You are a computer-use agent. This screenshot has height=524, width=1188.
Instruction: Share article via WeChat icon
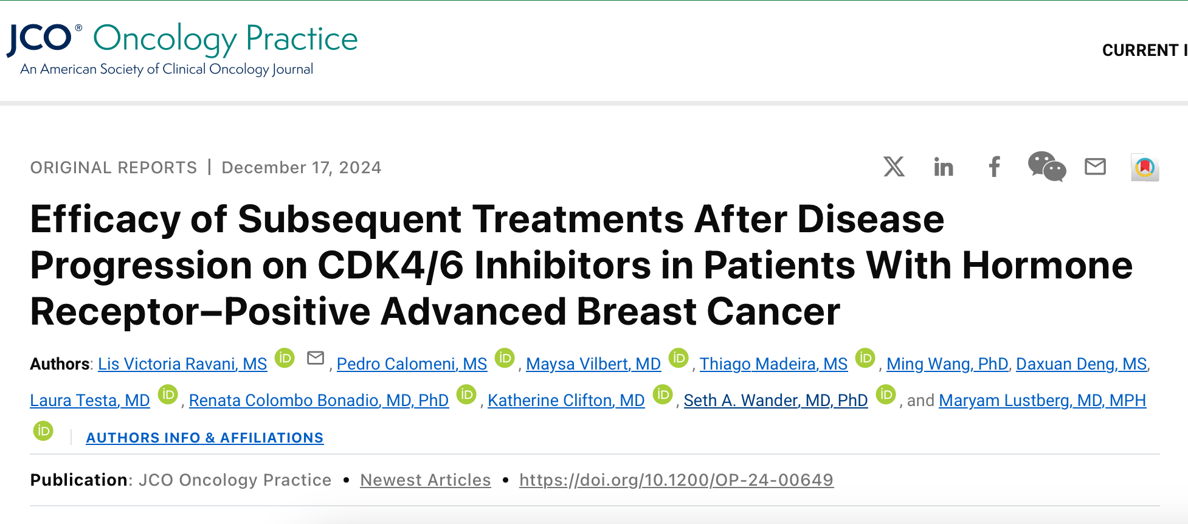click(x=1047, y=167)
